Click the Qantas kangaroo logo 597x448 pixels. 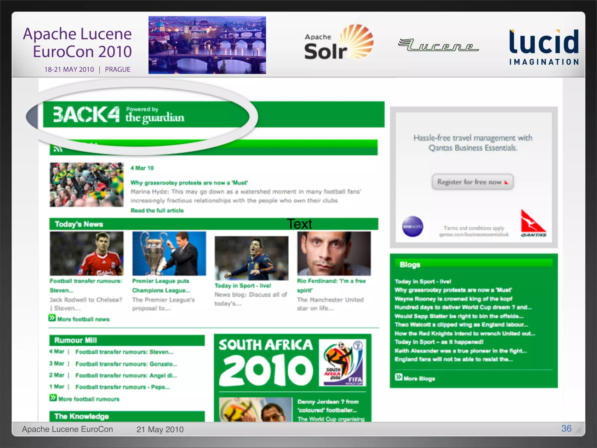pos(533,223)
